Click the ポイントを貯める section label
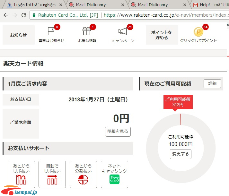The height and width of the screenshot is (196, 229). (162, 35)
